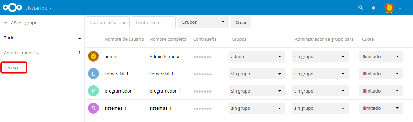This screenshot has width=413, height=122.
Task: Click sistemas_1's S avatar
Action: (x=93, y=108)
